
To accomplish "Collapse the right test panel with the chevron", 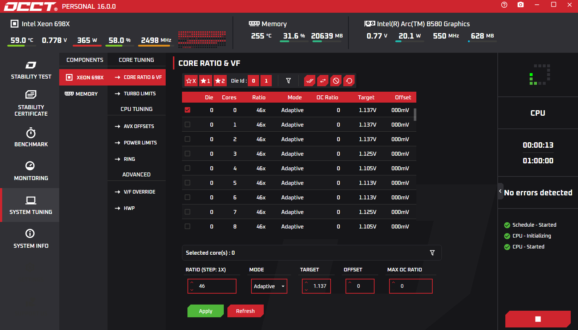I will click(x=500, y=191).
